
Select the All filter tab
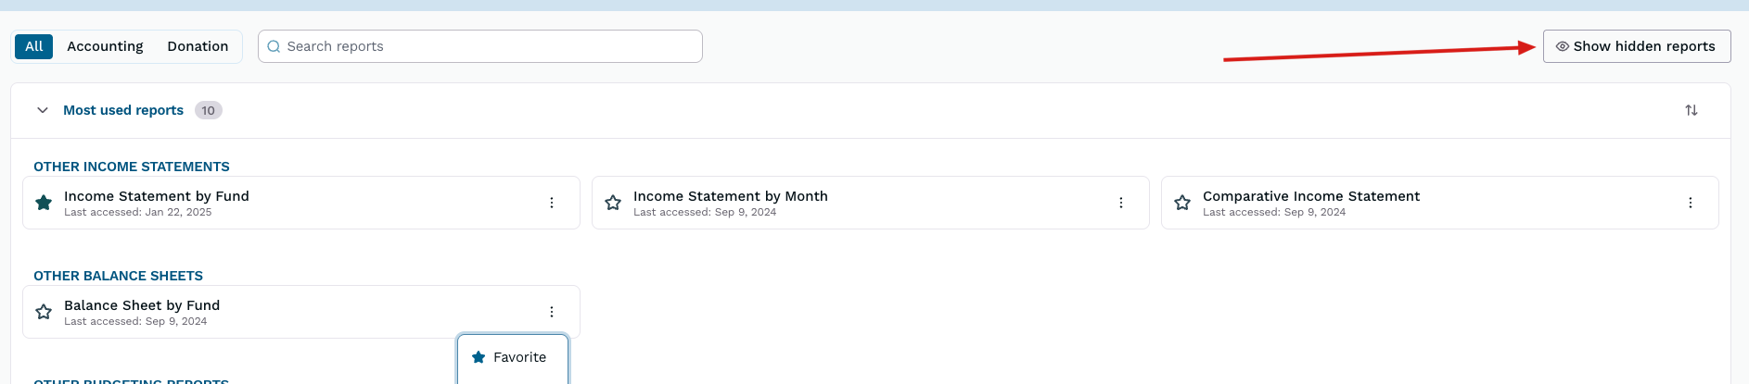(x=34, y=46)
